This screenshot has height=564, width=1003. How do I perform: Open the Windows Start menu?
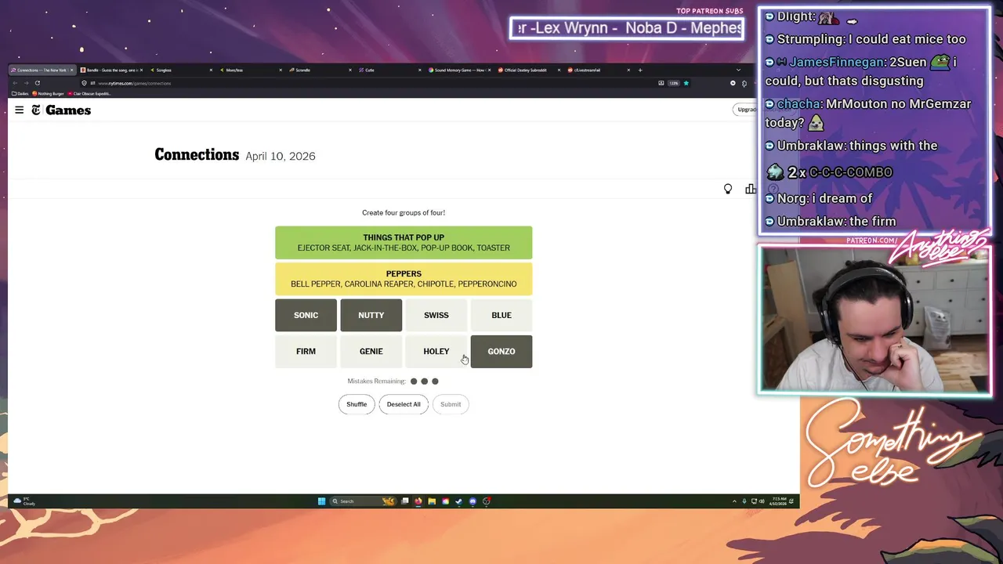321,501
